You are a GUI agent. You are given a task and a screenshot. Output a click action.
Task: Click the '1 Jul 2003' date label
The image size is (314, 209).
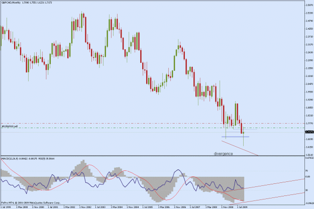pos(100,207)
